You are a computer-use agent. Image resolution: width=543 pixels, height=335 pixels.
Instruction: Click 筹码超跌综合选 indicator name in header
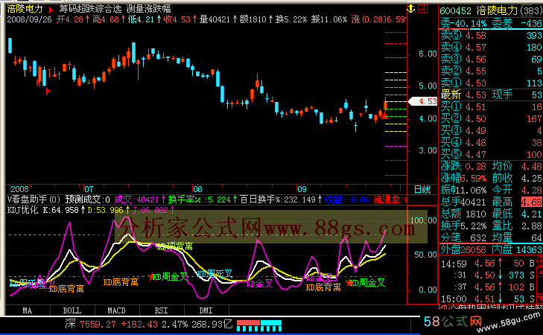[91, 9]
